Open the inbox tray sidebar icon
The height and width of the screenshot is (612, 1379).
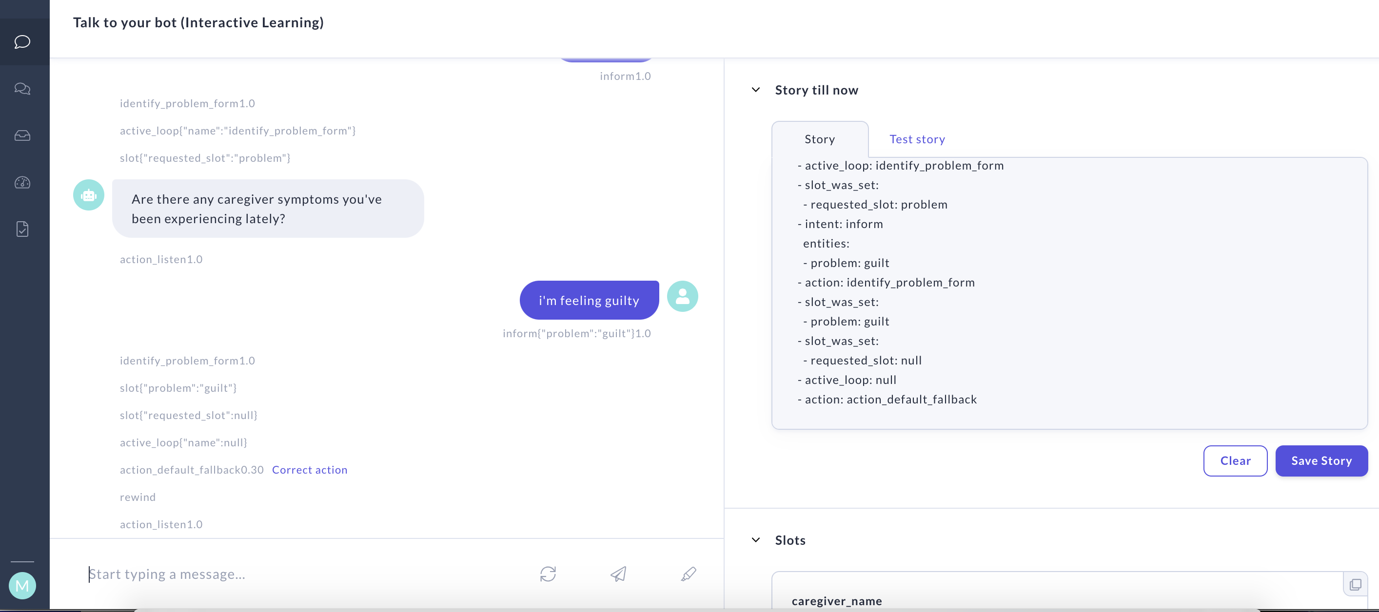click(22, 135)
